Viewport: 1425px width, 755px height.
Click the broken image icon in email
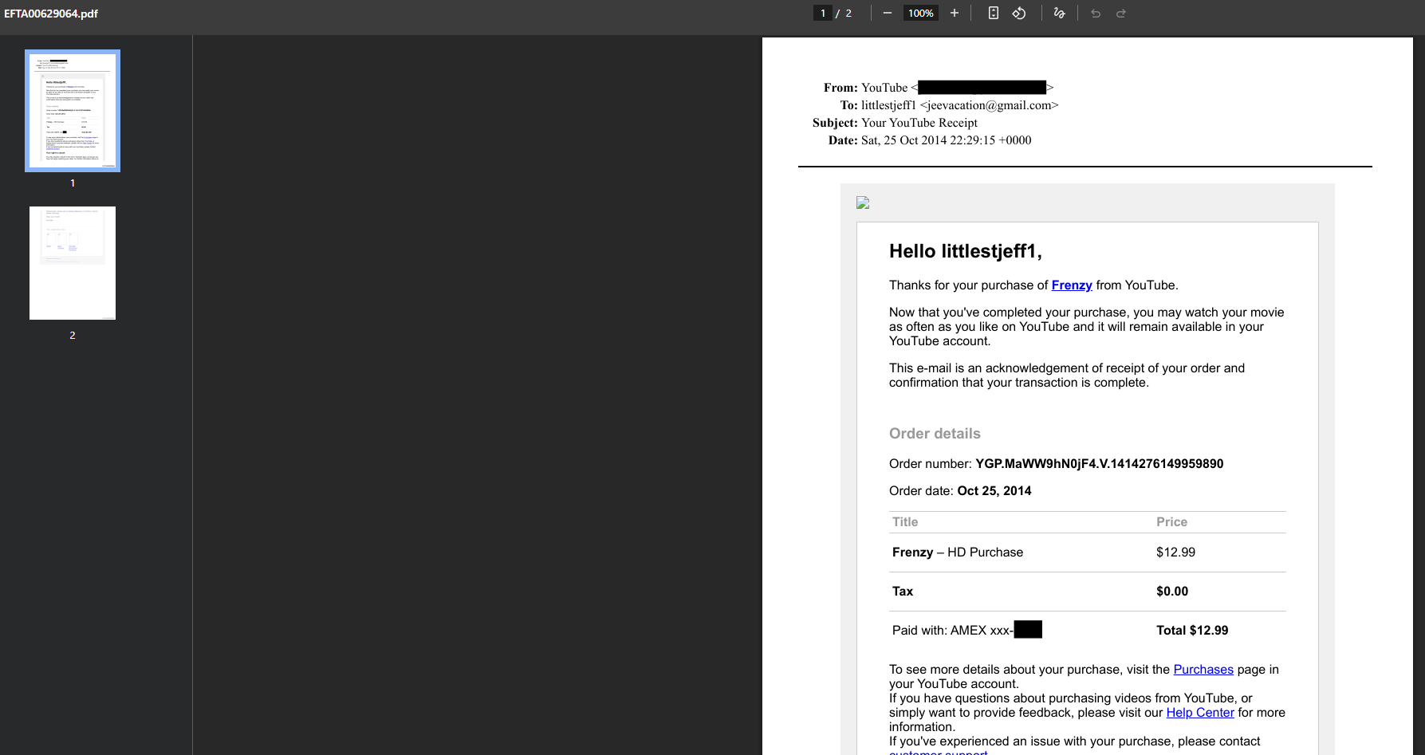tap(863, 203)
